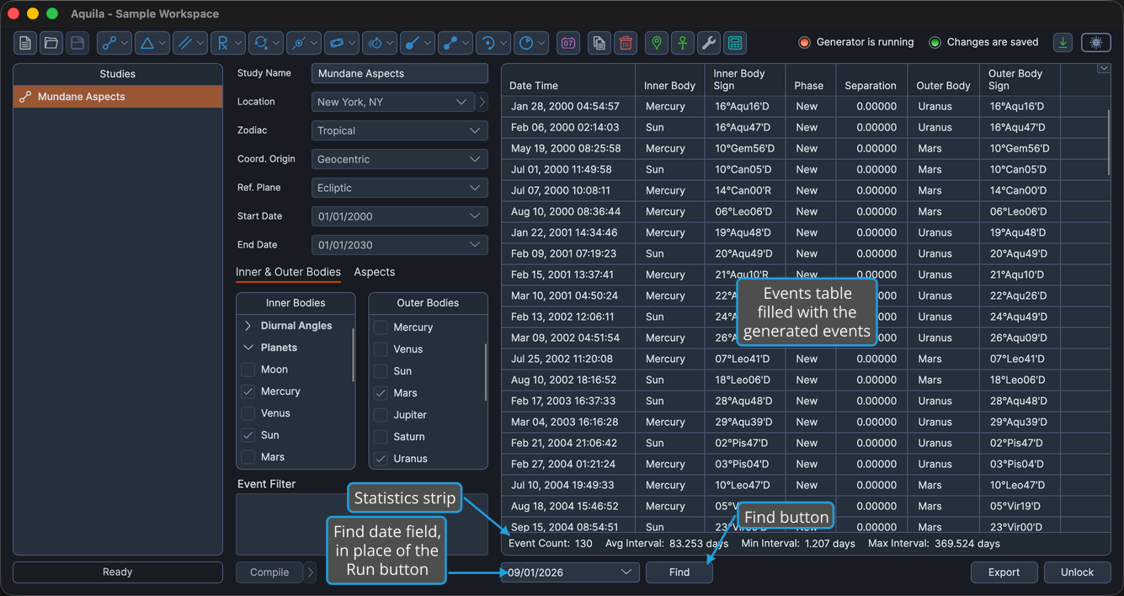The image size is (1124, 596).
Task: Open settings with the wrench icon
Action: point(709,43)
